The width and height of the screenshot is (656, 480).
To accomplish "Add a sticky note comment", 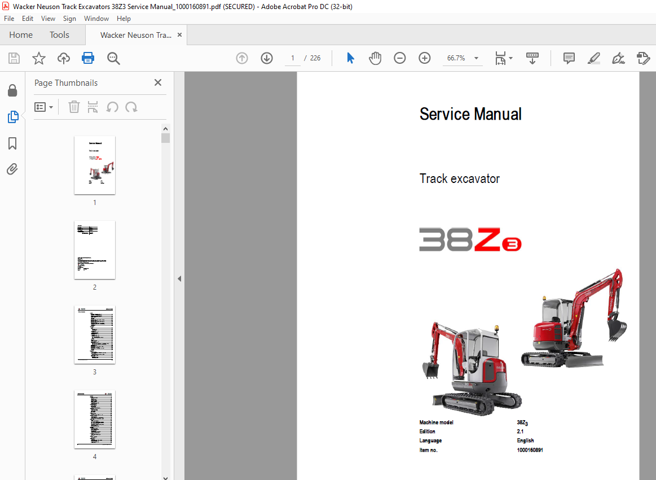I will click(x=569, y=58).
